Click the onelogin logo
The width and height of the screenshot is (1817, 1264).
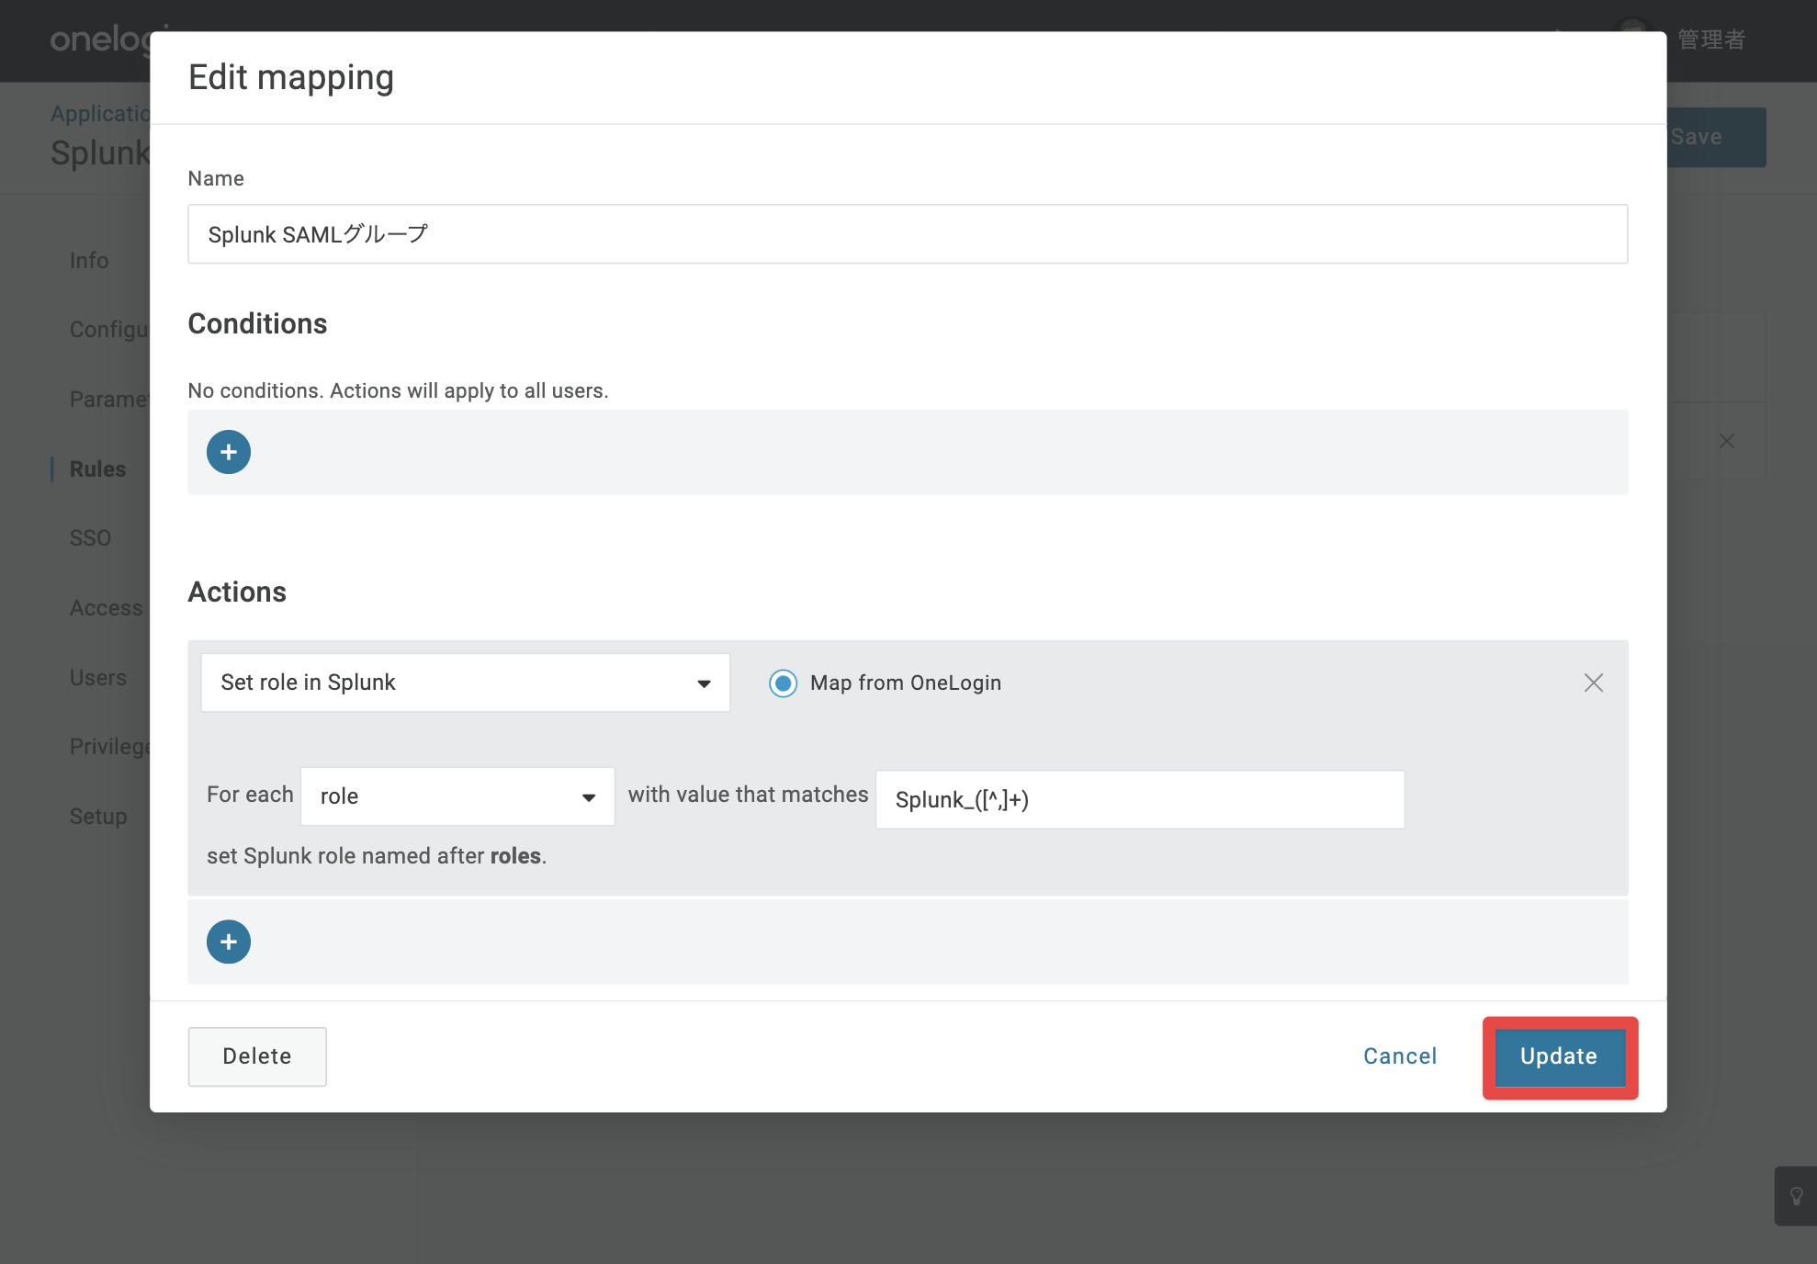(100, 39)
